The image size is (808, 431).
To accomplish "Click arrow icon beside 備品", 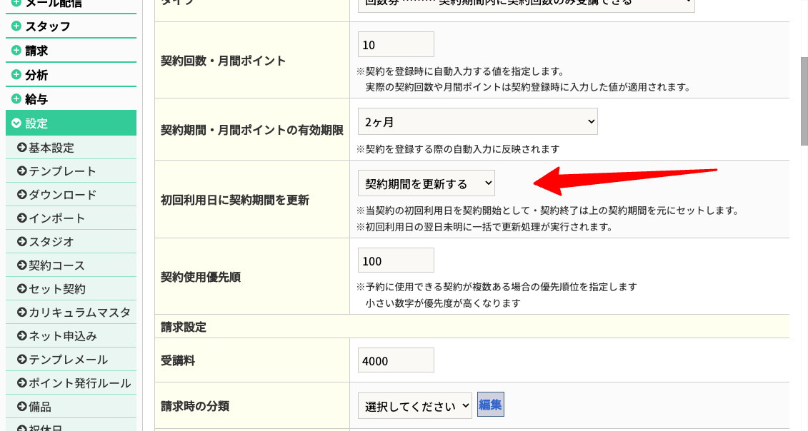I will (21, 407).
